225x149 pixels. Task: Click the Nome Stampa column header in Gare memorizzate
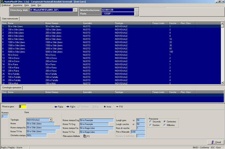(x=64, y=23)
